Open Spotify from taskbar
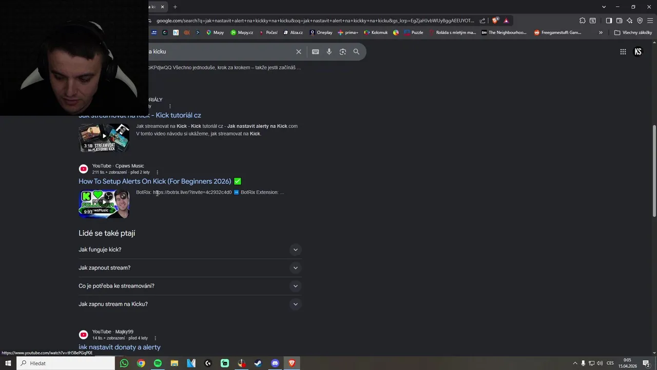The image size is (657, 370). [x=158, y=363]
